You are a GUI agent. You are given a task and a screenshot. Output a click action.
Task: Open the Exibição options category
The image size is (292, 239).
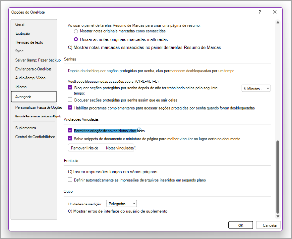23,33
